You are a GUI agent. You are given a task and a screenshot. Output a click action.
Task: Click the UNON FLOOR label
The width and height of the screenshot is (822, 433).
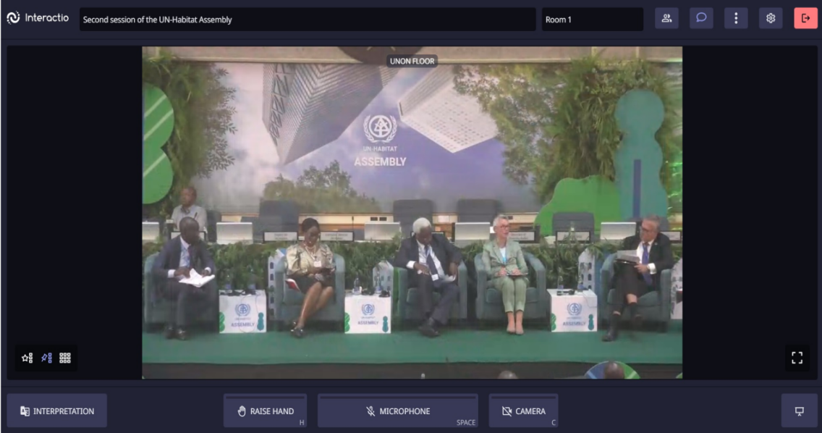point(412,61)
